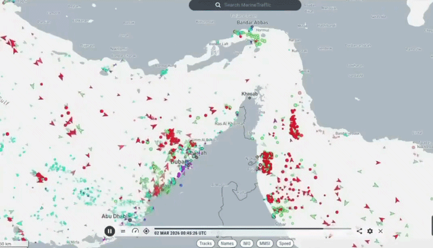The width and height of the screenshot is (433, 248).
Task: Click the equals-sign icon beside pause
Action: point(123,231)
